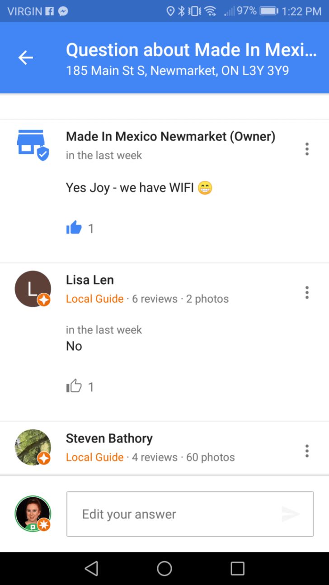Tap your own profile photo
Screen dimensions: 329x585
tap(33, 514)
